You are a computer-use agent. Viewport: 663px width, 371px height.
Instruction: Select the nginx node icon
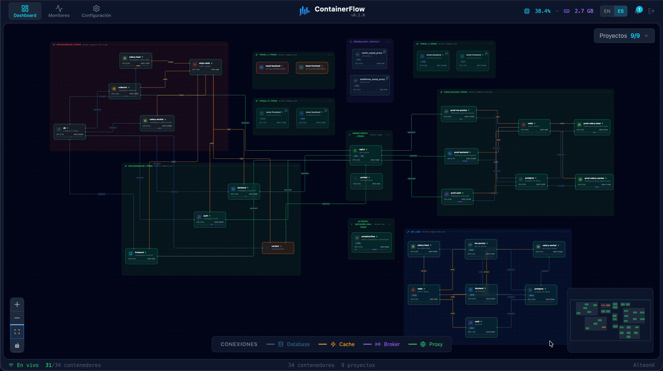[355, 150]
